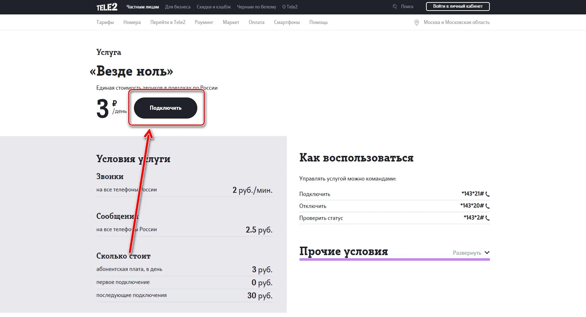Click Подключить label in command list
Viewport: 586px width, 317px height.
[315, 194]
